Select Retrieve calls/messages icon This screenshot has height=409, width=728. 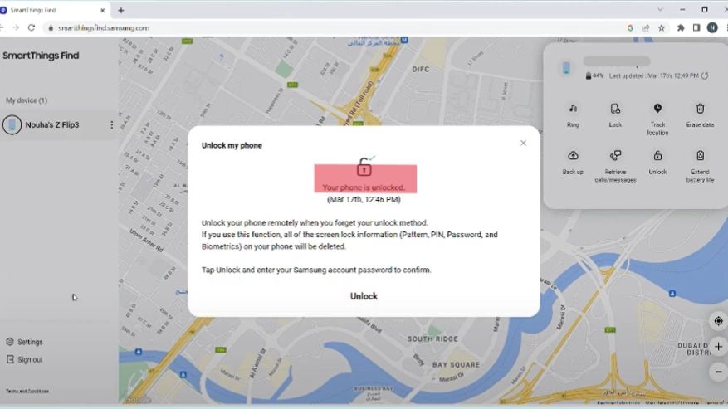615,155
